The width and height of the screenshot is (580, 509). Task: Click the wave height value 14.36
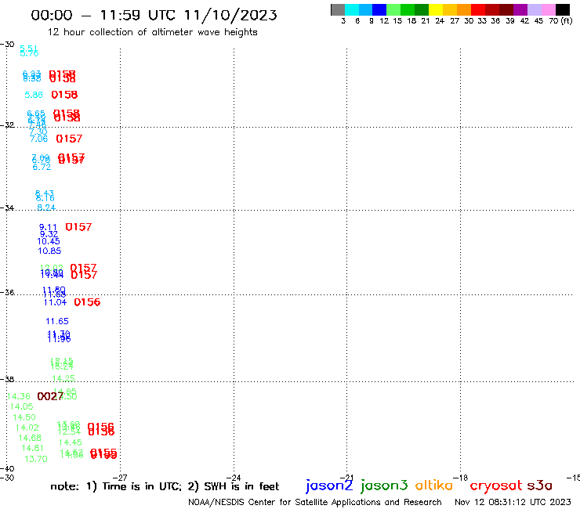[x=19, y=396]
